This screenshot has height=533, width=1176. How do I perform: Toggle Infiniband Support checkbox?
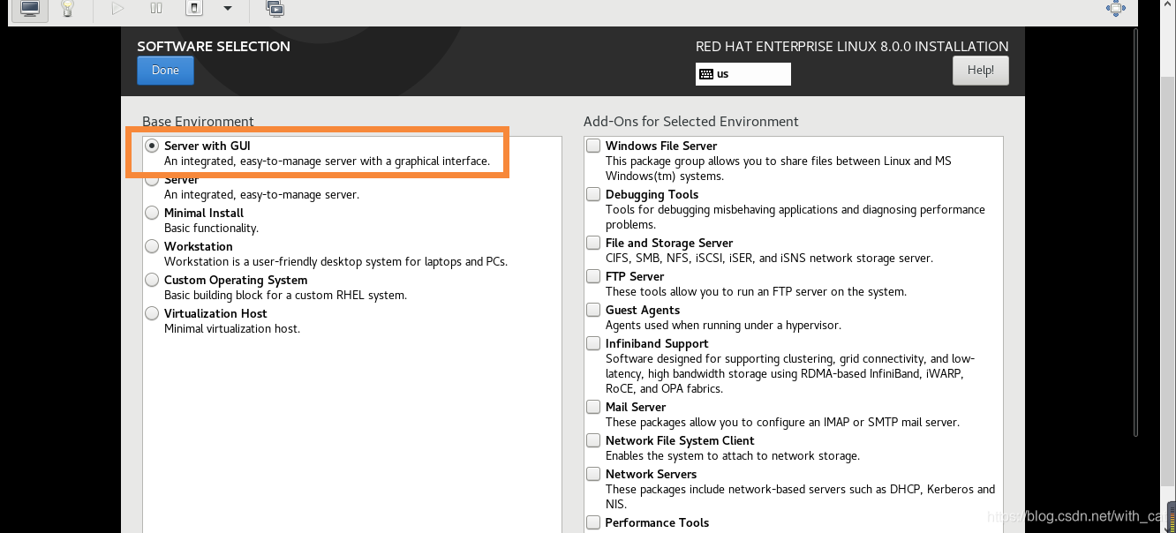594,343
